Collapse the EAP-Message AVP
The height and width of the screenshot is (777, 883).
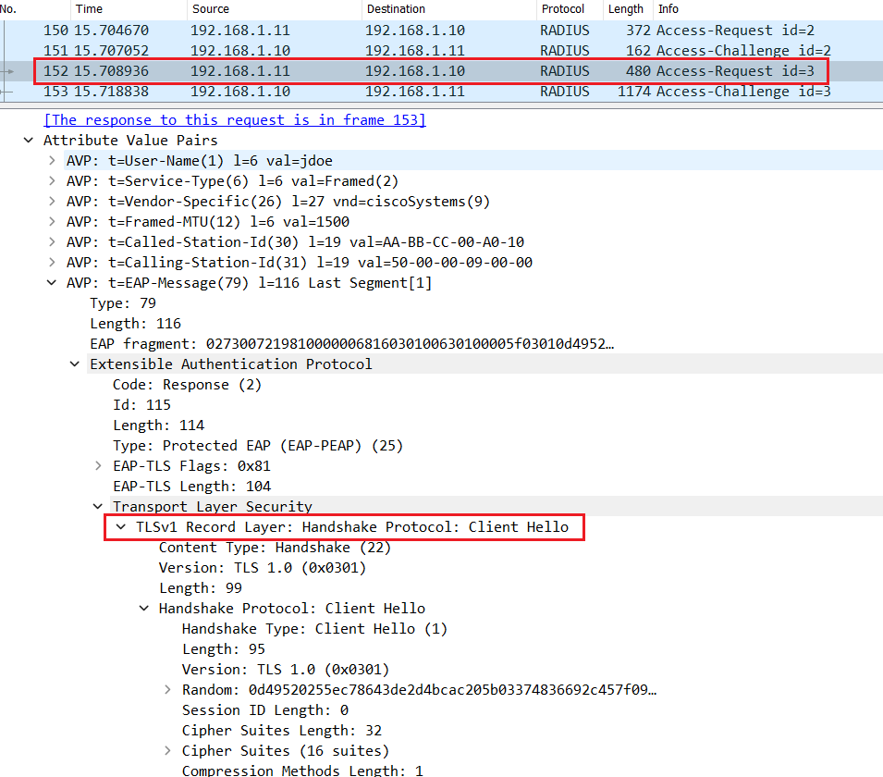click(52, 282)
